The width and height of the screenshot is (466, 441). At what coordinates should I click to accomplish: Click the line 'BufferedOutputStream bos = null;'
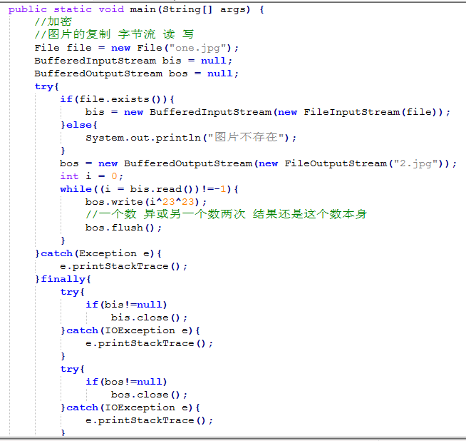(136, 73)
